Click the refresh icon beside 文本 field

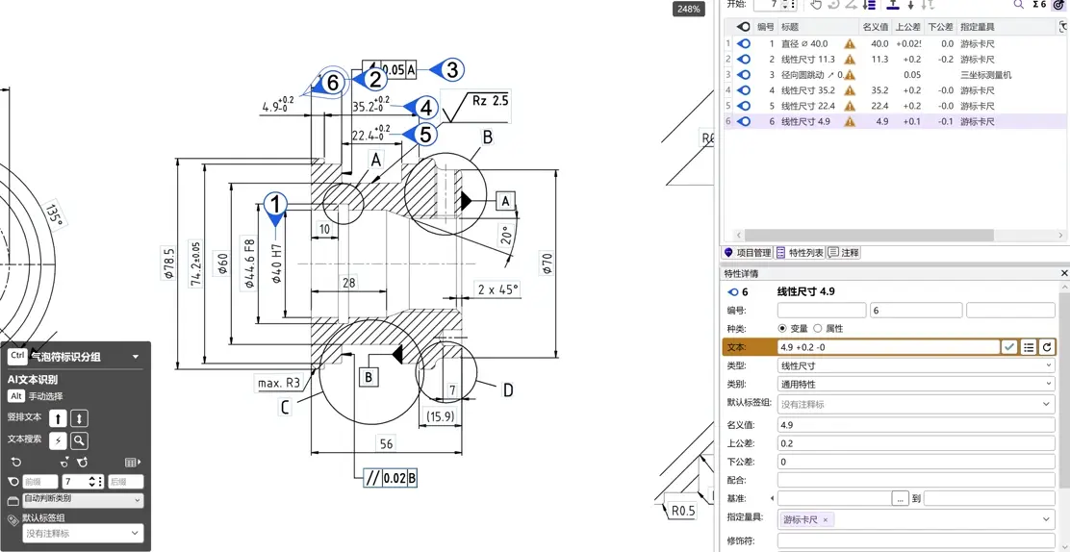[1047, 347]
